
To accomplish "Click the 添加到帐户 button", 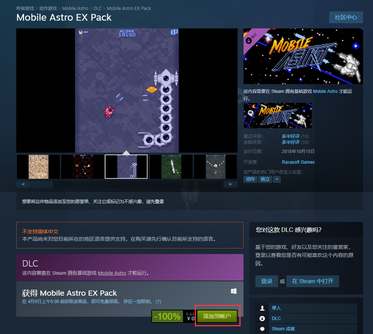I will (217, 316).
